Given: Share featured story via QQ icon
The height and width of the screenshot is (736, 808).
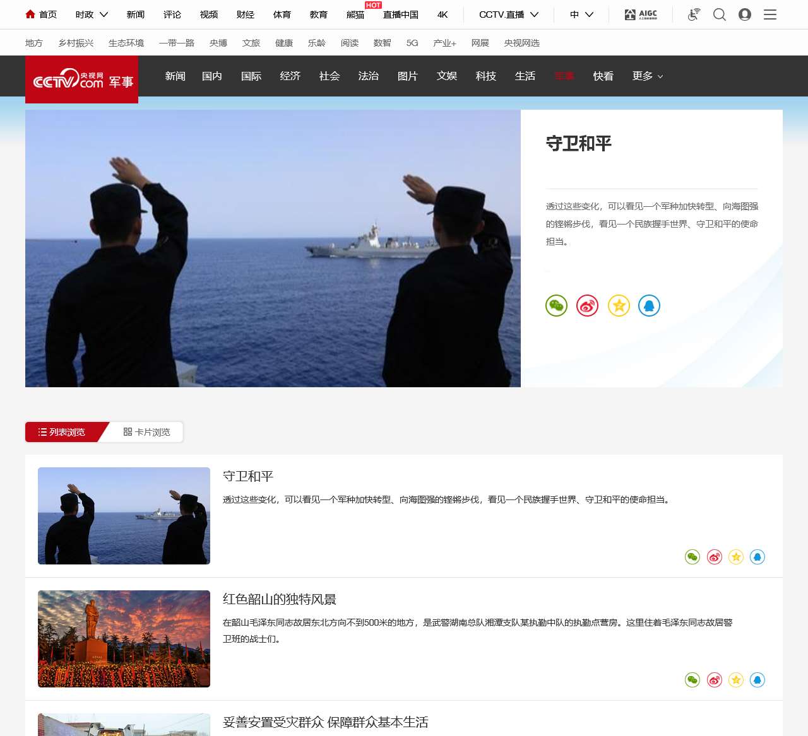Looking at the screenshot, I should 649,306.
